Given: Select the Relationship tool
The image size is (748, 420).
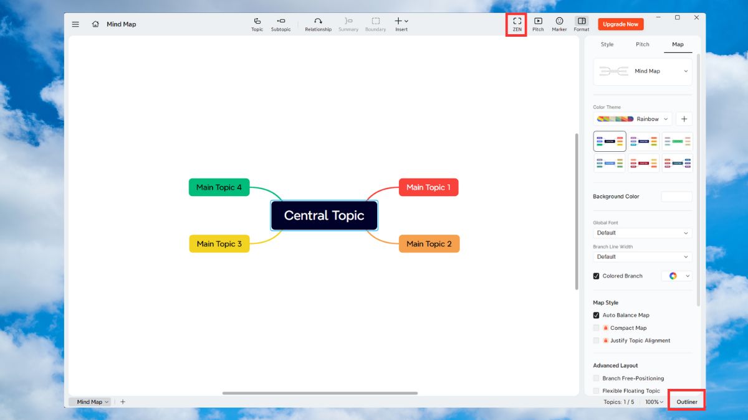Looking at the screenshot, I should 318,24.
